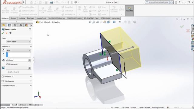Image resolution: width=194 pixels, height=109 pixels.
Task: Expand SOLIDWORKS main menu arrow
Action: coord(24,2)
